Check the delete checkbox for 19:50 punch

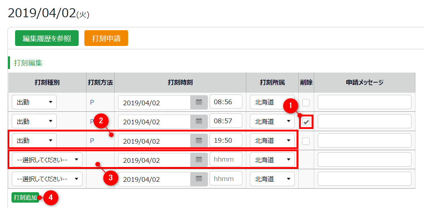[306, 141]
